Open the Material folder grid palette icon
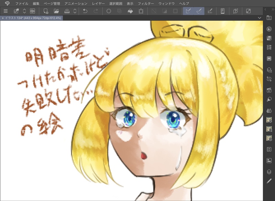 [x=269, y=18]
